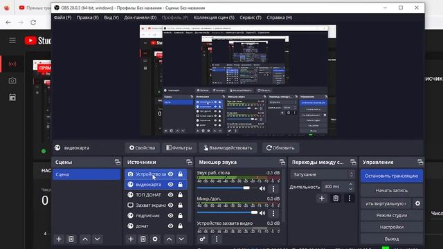Open YouTube Studio webcam camera icon
443x249 pixels.
(12, 81)
